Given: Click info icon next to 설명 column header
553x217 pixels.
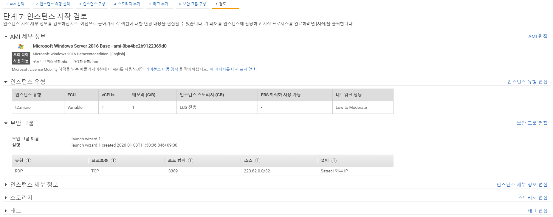Looking at the screenshot, I should point(334,161).
